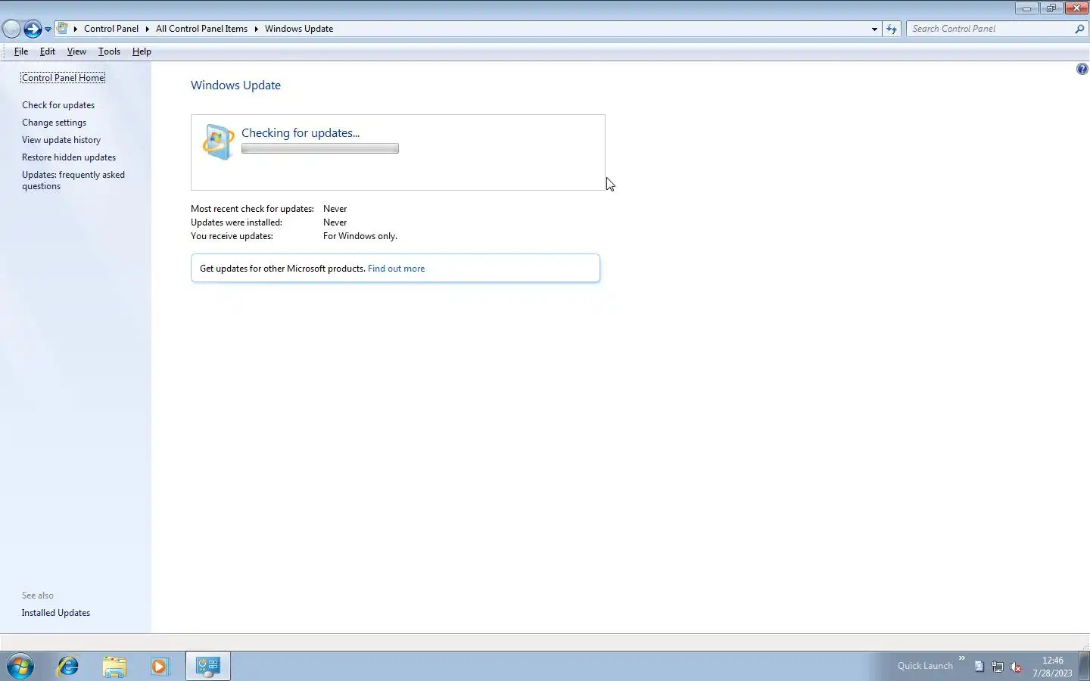The width and height of the screenshot is (1090, 681).
Task: Click the Find out more link
Action: tap(396, 269)
